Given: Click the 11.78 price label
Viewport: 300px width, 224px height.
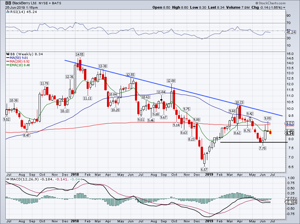Looking at the screenshot, I should pos(44,84).
